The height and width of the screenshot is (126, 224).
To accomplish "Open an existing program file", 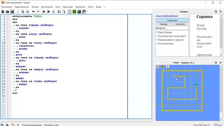I will coord(8,12).
